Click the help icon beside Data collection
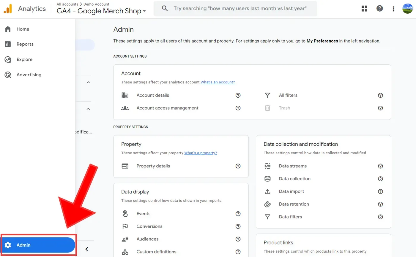This screenshot has width=416, height=257. (x=380, y=179)
